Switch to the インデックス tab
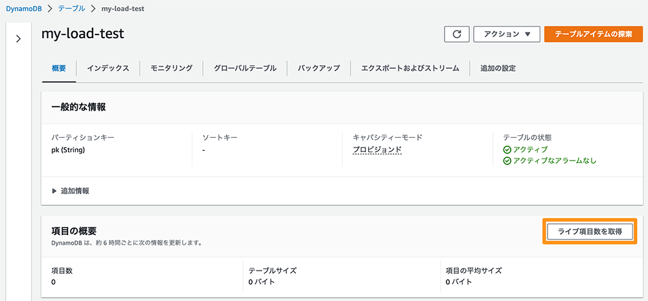The height and width of the screenshot is (301, 648). (108, 69)
